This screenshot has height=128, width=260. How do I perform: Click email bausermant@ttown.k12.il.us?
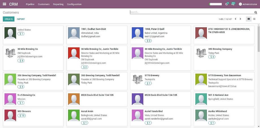222,86
